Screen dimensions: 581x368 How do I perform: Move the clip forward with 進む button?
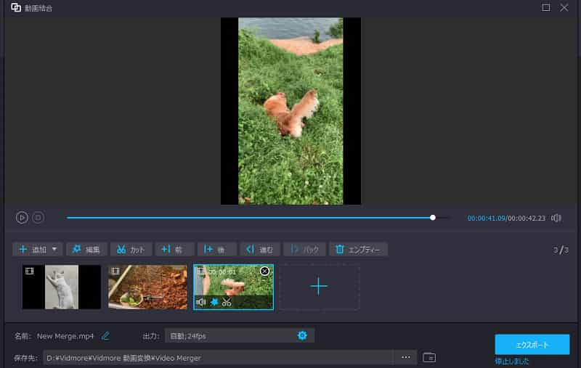[259, 250]
